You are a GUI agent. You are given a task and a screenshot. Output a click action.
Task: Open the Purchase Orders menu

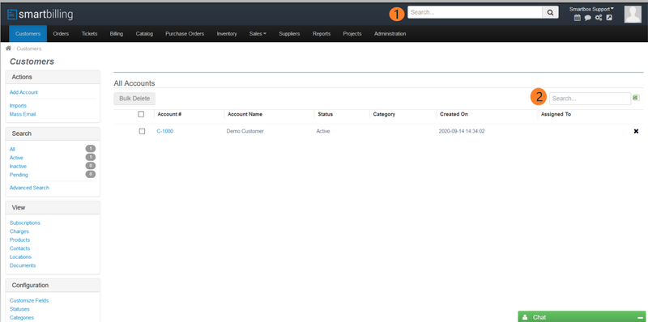(x=185, y=34)
